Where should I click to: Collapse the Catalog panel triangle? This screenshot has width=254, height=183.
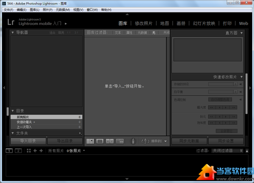coord(12,111)
